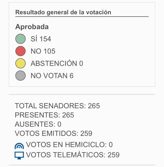Viewport: 164px width, 167px height.
Task: Click the gray NO VOTAN circle
Action: point(20,76)
